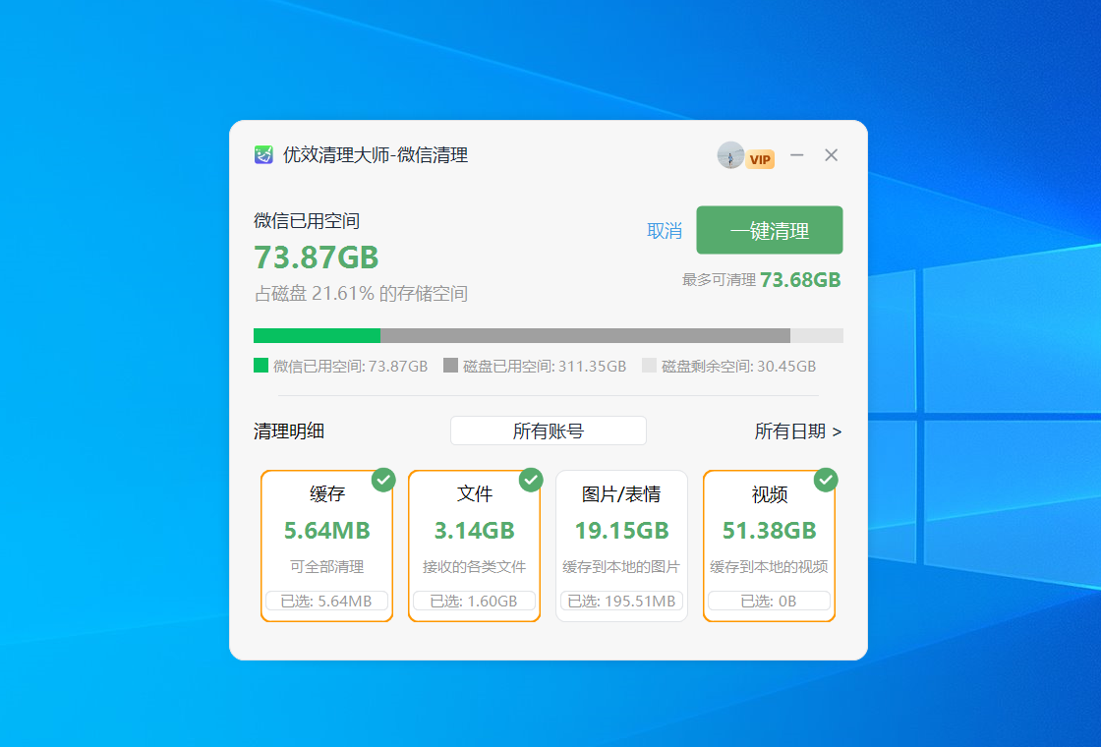Click the 微信已用空间 title label
Viewport: 1101px width, 747px height.
click(x=307, y=221)
